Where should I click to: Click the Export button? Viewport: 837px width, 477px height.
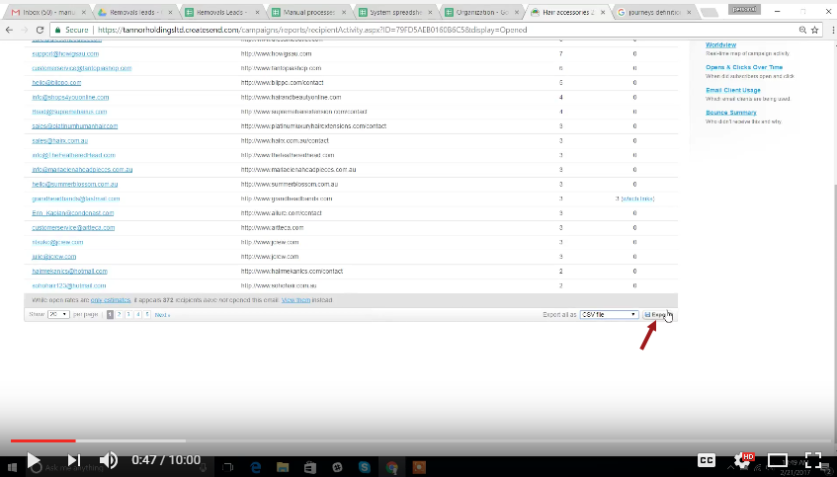tap(656, 314)
